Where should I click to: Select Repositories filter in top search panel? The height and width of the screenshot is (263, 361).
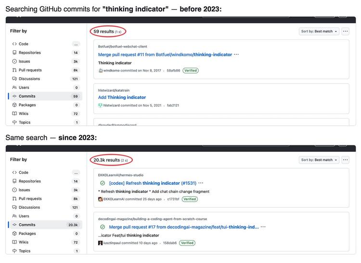(45, 53)
